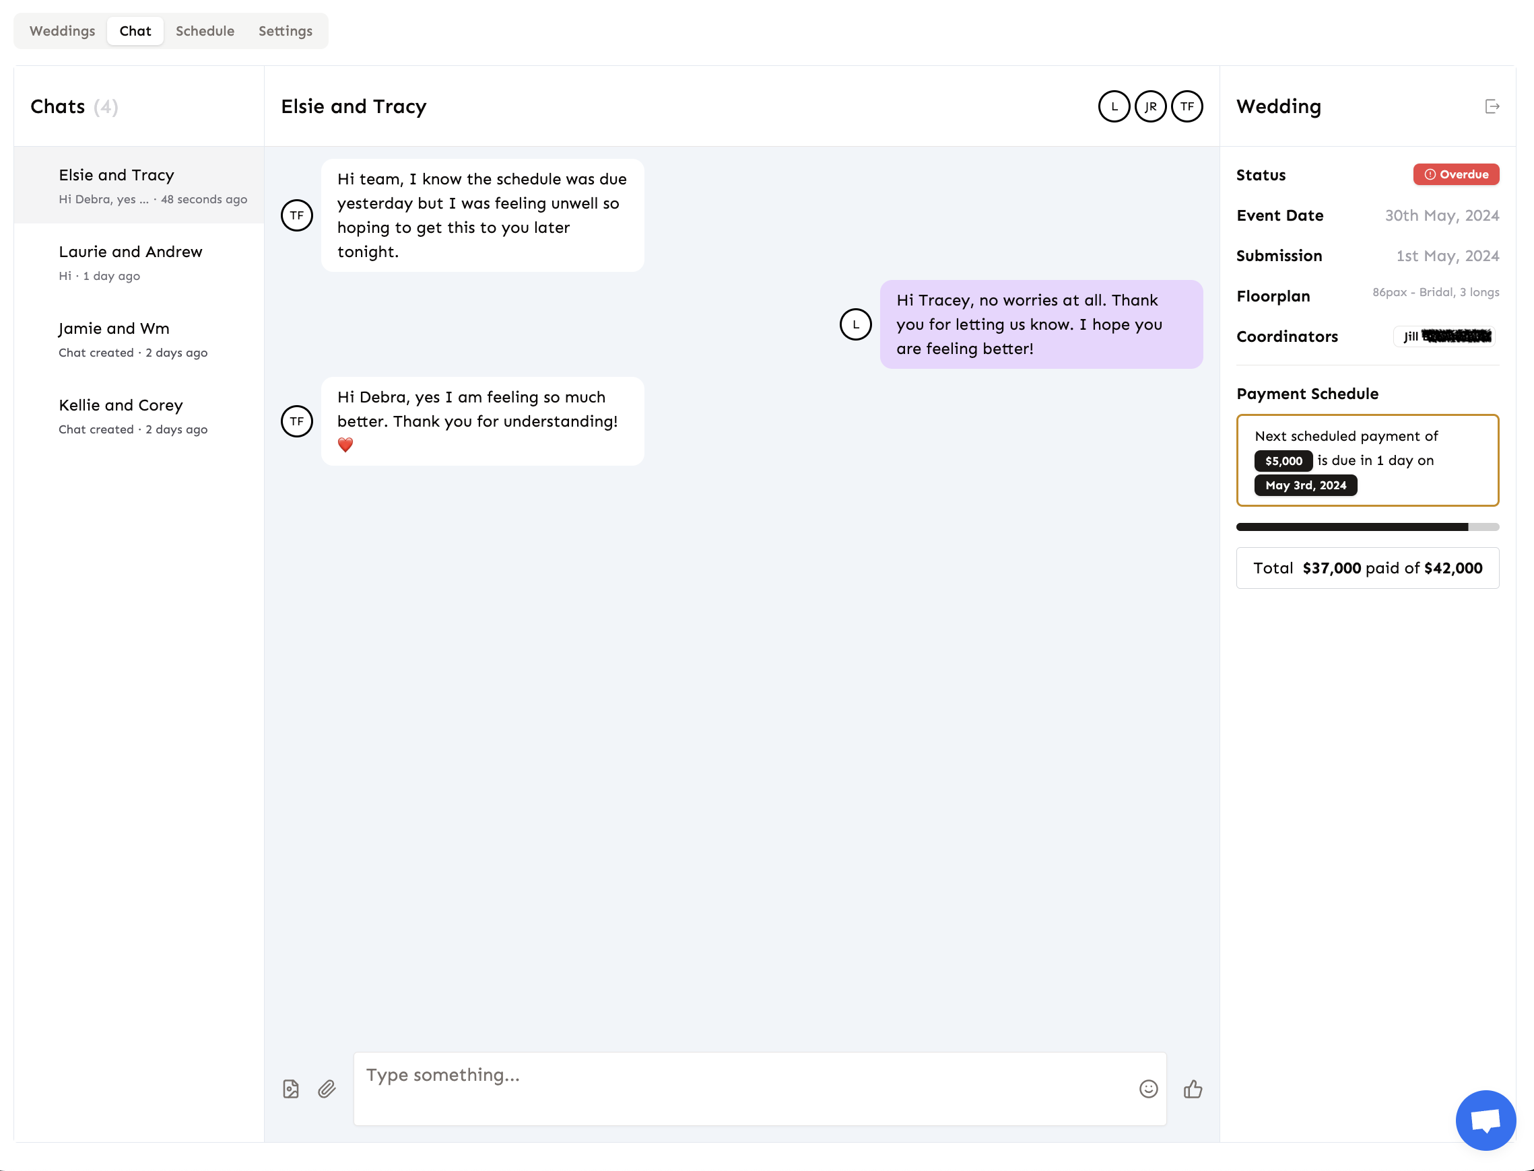Screen dimensions: 1534x1171
Task: Click the overdue status icon
Action: click(1431, 175)
